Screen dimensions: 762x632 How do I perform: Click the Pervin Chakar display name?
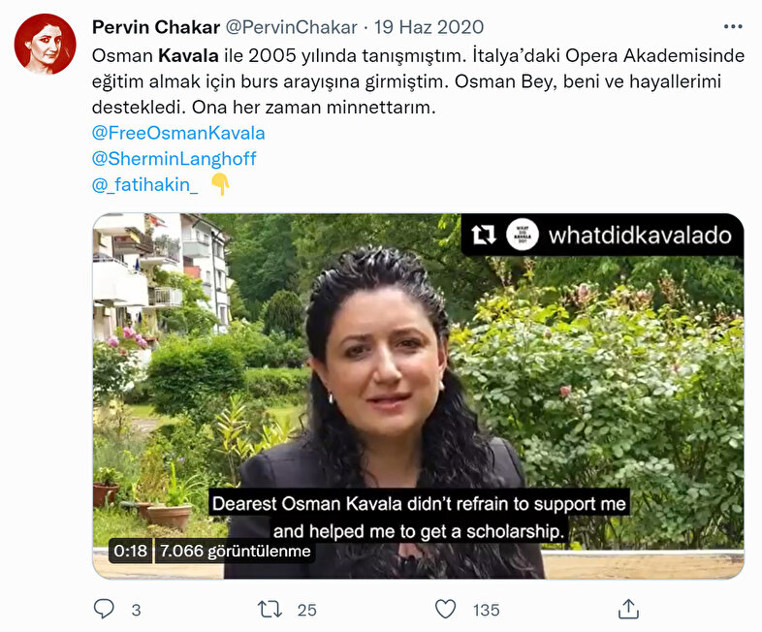156,27
